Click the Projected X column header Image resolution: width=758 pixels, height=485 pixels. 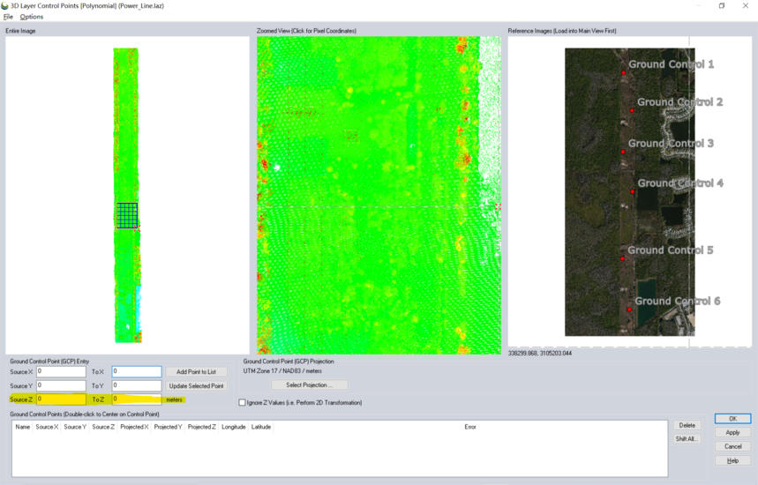pyautogui.click(x=134, y=427)
